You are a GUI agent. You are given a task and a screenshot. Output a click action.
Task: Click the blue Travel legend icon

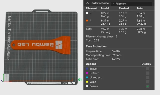[x=87, y=69]
